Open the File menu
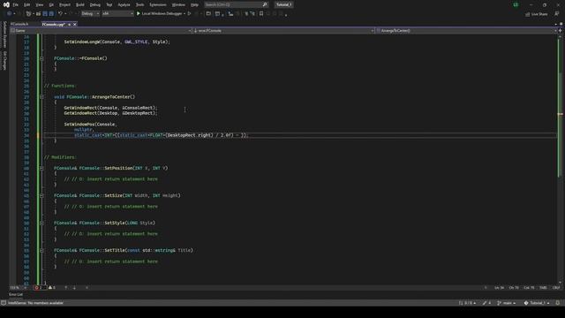The image size is (565, 318). pyautogui.click(x=16, y=4)
